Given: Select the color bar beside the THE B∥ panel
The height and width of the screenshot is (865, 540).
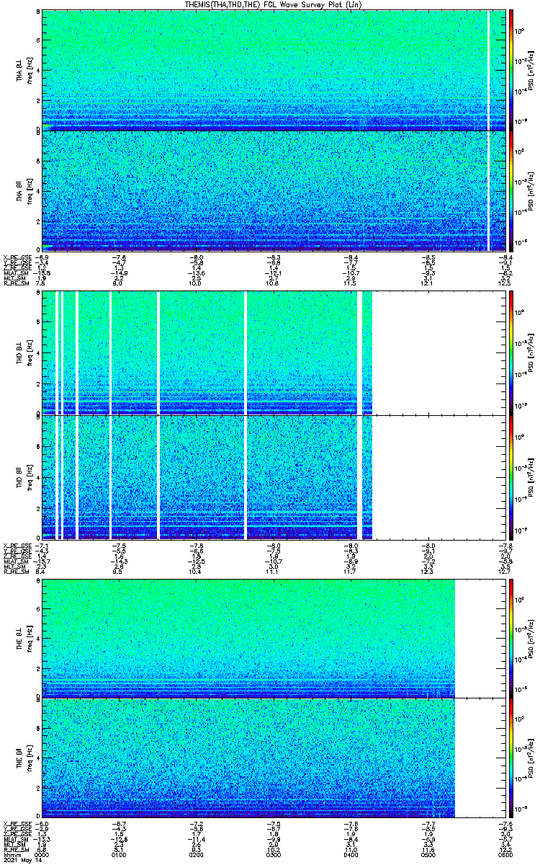Looking at the screenshot, I should pos(511,758).
